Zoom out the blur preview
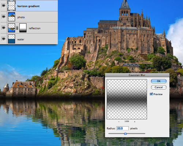The height and width of the screenshot is (146, 183). tap(119, 122)
